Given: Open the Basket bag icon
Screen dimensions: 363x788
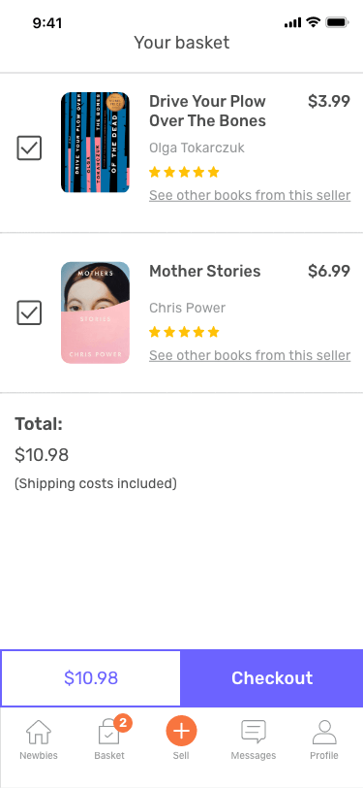Looking at the screenshot, I should click(108, 733).
